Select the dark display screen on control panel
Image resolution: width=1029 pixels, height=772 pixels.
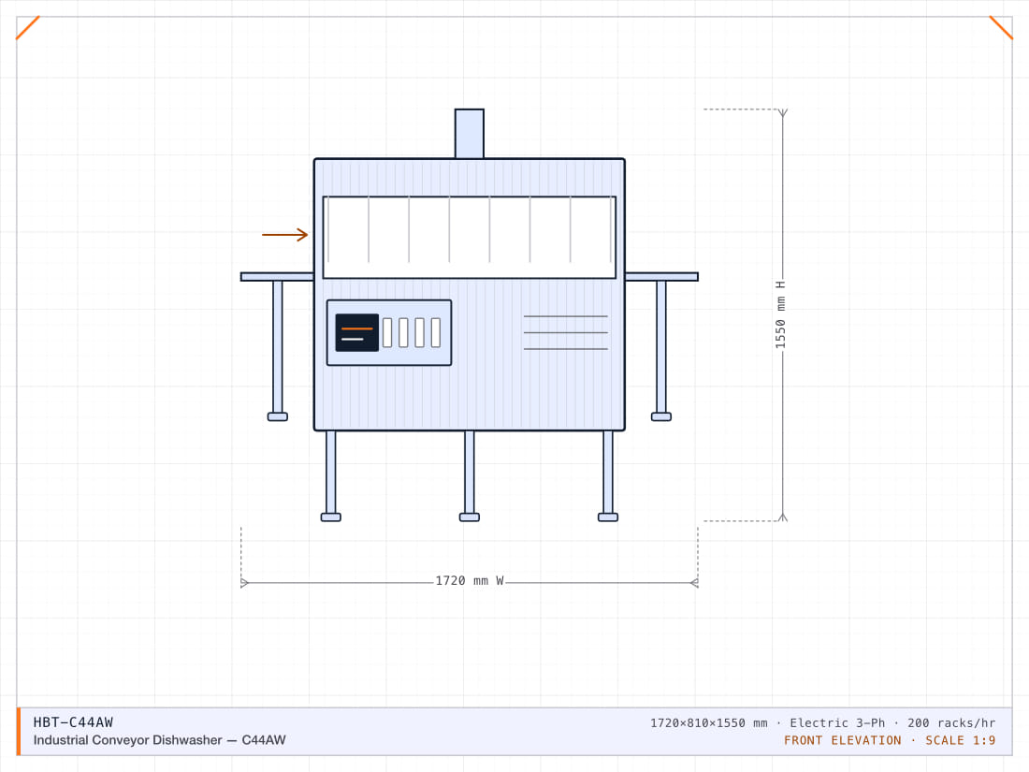pos(357,332)
